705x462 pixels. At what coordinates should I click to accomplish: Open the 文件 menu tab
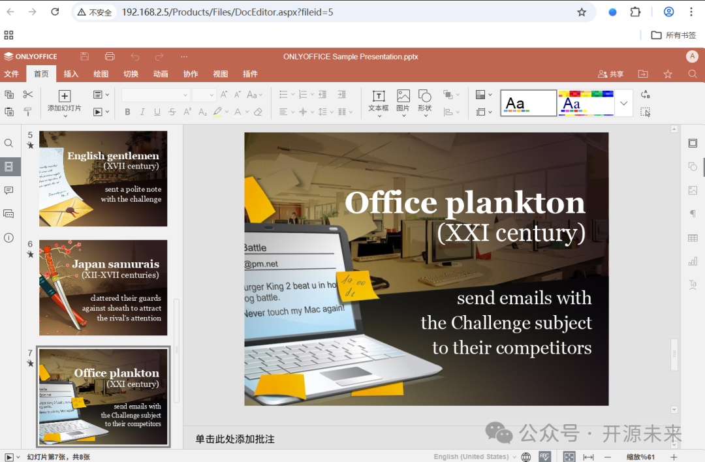(x=12, y=74)
